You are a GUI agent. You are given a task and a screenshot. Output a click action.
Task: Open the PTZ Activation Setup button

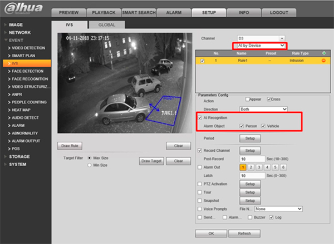(250, 184)
